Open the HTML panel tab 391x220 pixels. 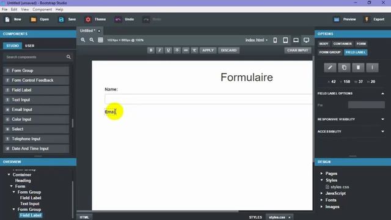pos(84,218)
